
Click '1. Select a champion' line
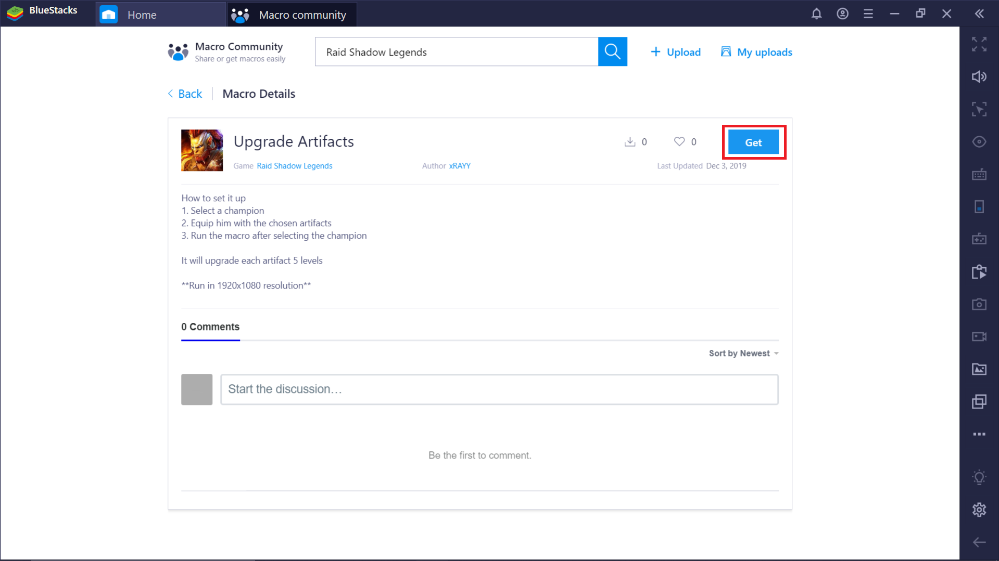coord(223,211)
